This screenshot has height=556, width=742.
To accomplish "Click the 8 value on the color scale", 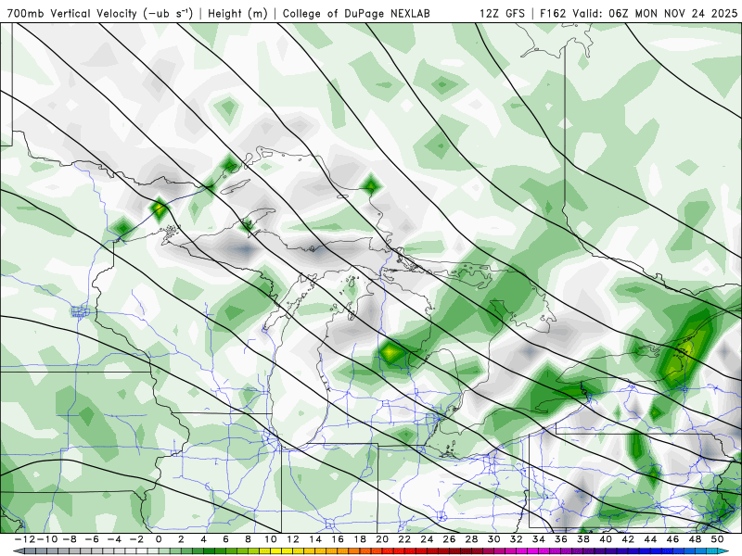I will coord(248,539).
